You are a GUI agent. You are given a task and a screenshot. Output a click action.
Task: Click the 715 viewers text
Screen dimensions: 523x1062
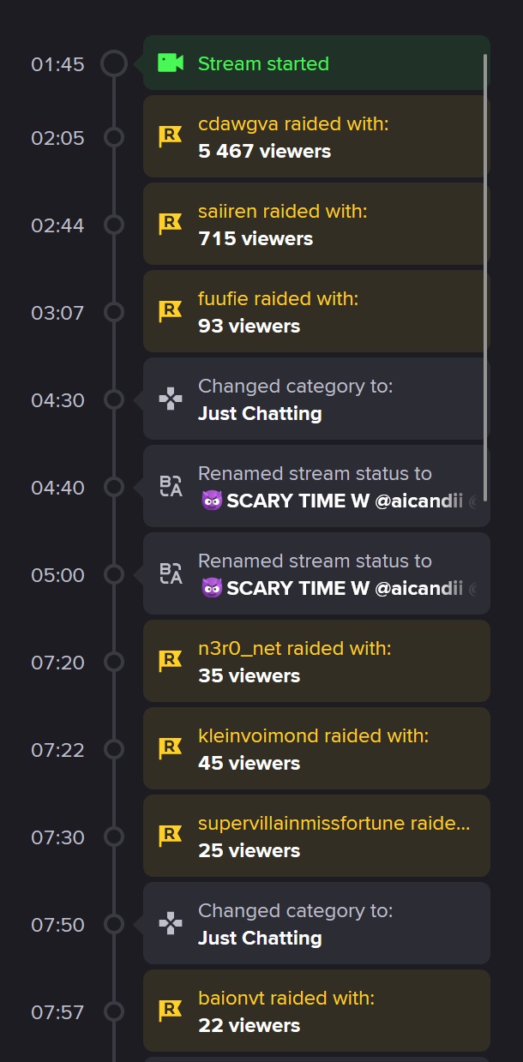(255, 238)
